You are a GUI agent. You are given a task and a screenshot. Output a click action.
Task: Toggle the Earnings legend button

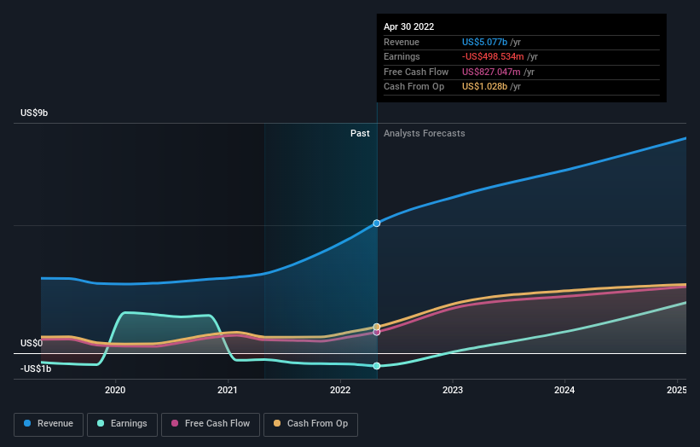(122, 424)
